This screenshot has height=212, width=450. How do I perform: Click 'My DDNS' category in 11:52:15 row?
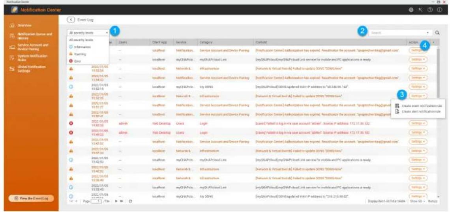point(206,86)
